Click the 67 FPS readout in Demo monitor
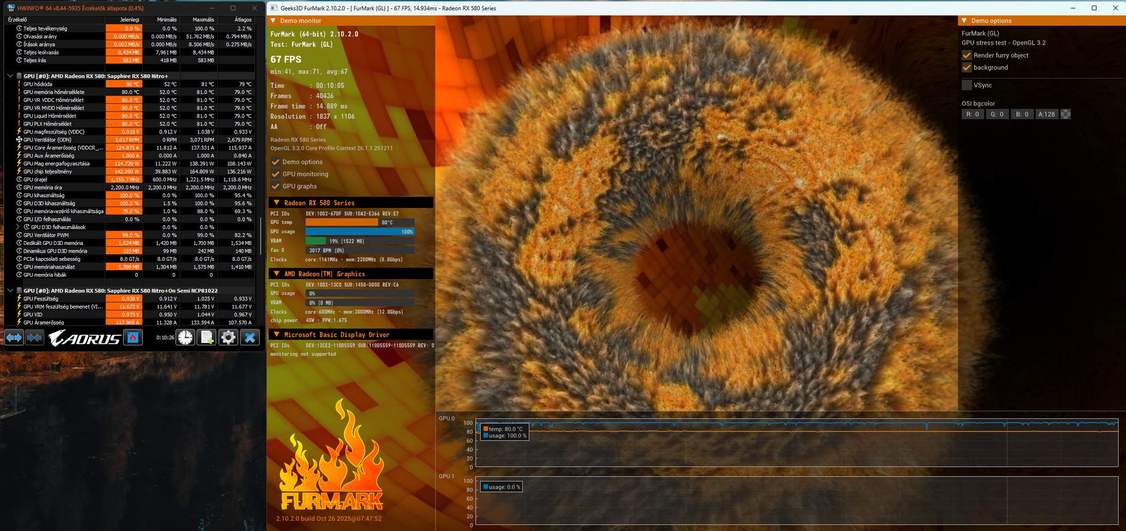Viewport: 1126px width, 531px height. point(286,59)
